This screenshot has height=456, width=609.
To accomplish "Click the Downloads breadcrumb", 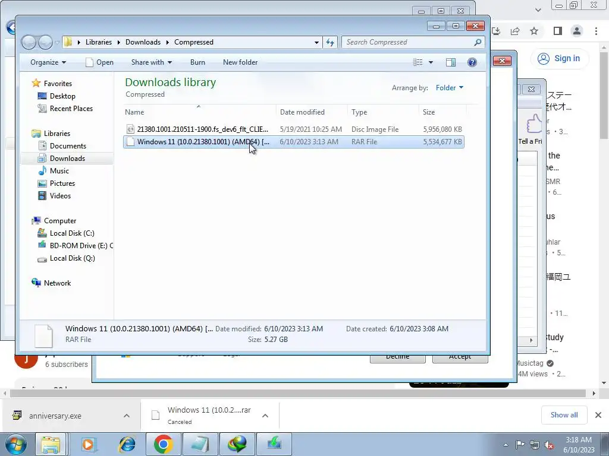I will (x=143, y=42).
